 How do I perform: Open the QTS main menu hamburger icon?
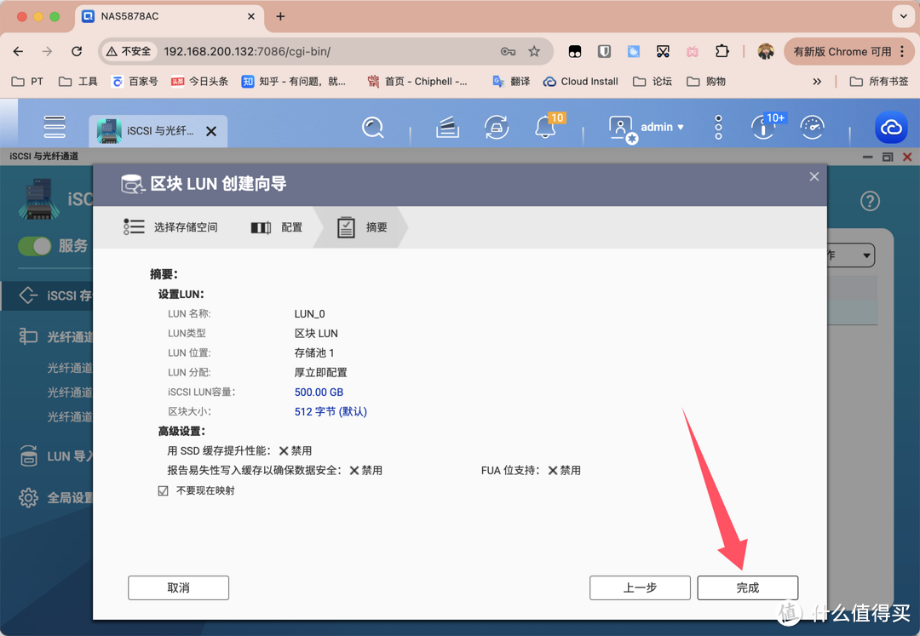click(x=55, y=127)
